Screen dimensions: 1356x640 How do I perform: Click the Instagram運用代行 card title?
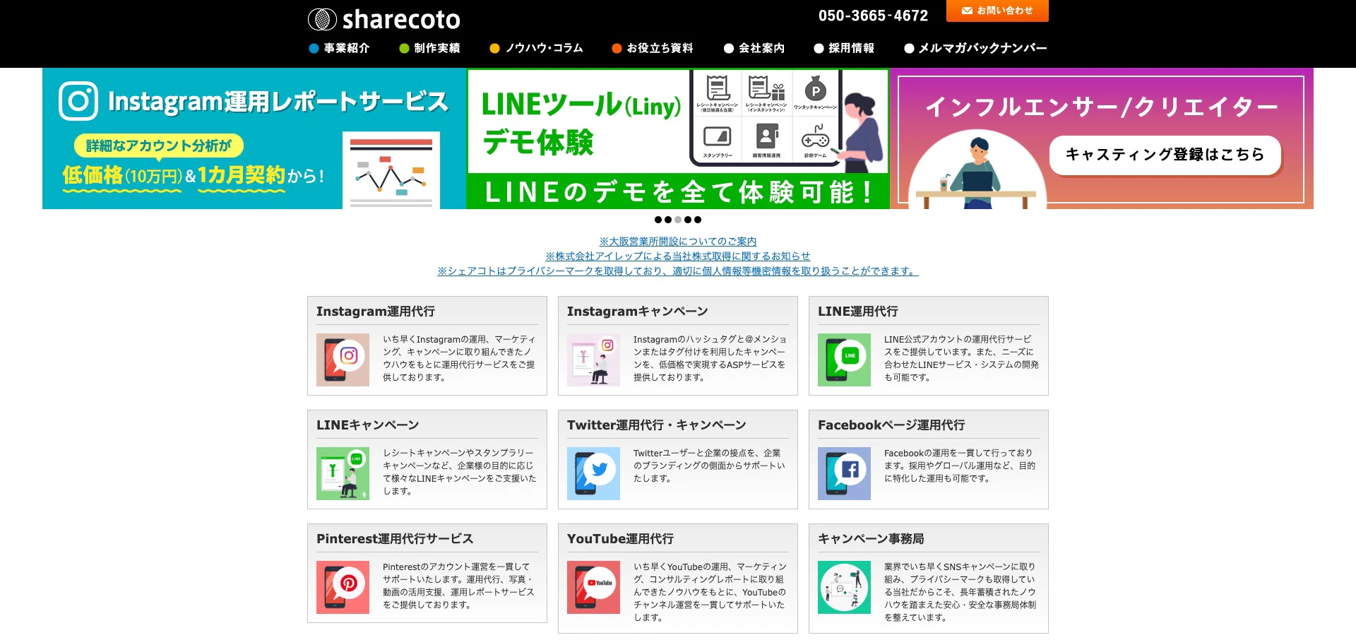click(x=376, y=312)
